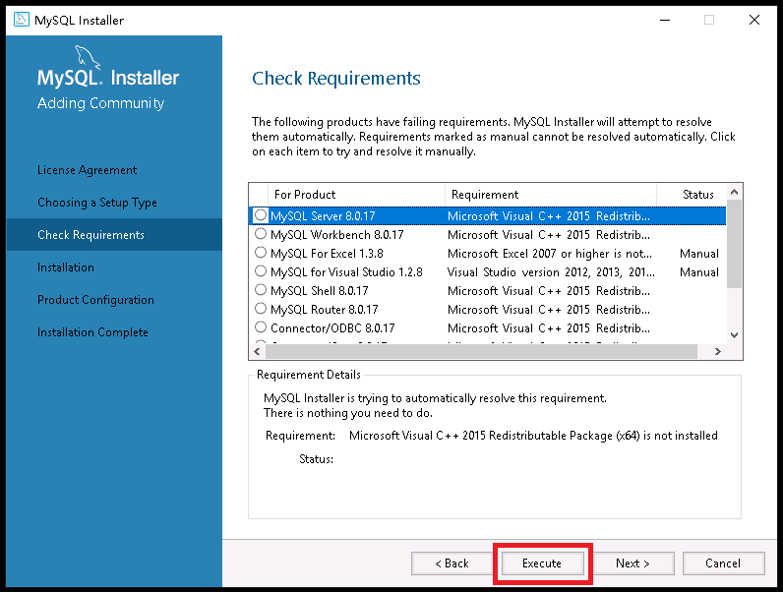Click Manual status for MySQL For Excel
Viewport: 783px width, 592px height.
tap(699, 254)
